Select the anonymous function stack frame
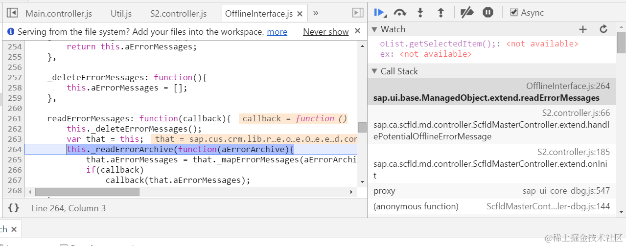The image size is (626, 246). pyautogui.click(x=491, y=206)
